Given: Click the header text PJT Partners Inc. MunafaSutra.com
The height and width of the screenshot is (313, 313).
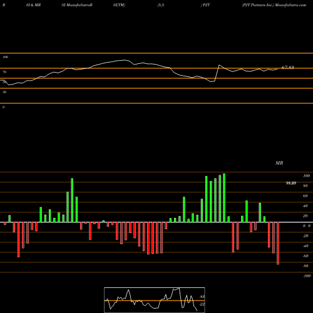Looking at the screenshot, I should pos(274,5).
